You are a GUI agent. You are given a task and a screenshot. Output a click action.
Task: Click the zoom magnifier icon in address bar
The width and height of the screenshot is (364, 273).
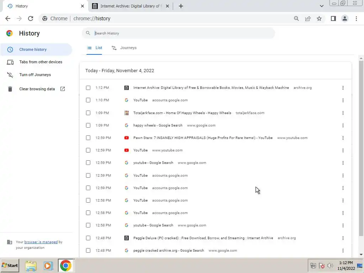(296, 18)
